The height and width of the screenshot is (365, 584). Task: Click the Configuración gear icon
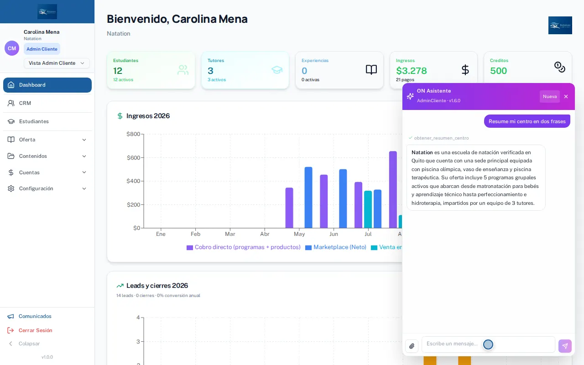pyautogui.click(x=11, y=188)
